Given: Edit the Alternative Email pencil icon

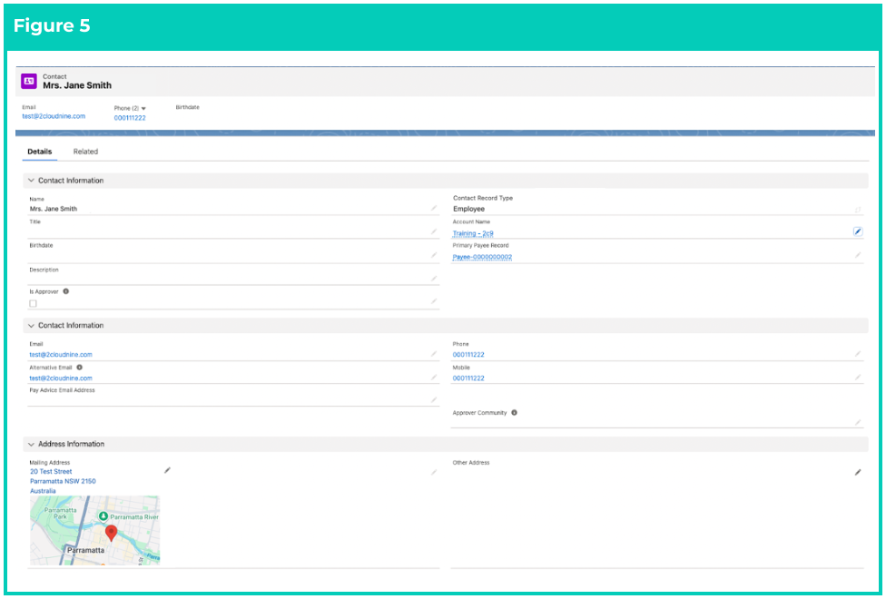Looking at the screenshot, I should click(434, 377).
